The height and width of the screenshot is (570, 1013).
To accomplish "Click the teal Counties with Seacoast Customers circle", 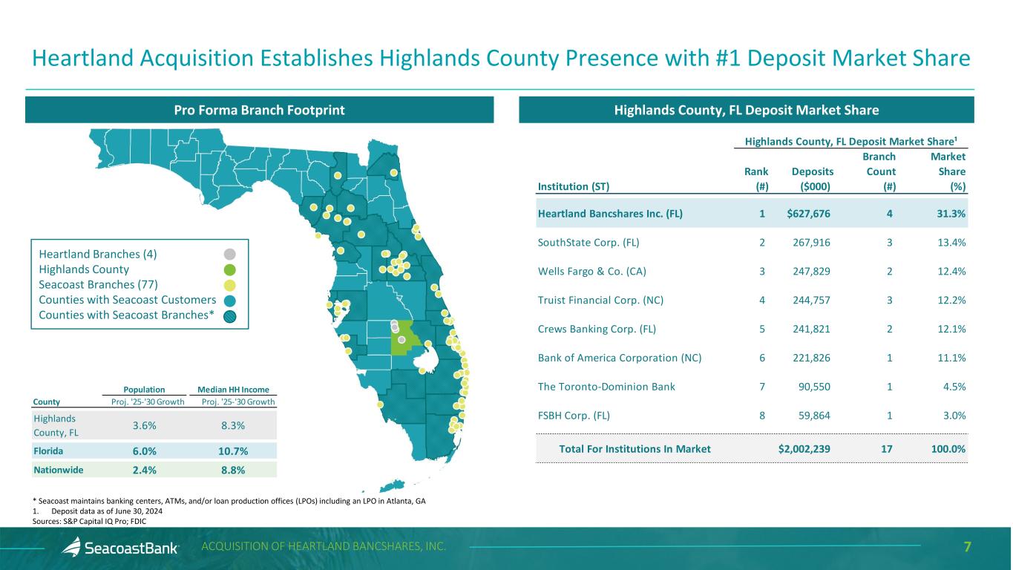I will click(230, 301).
